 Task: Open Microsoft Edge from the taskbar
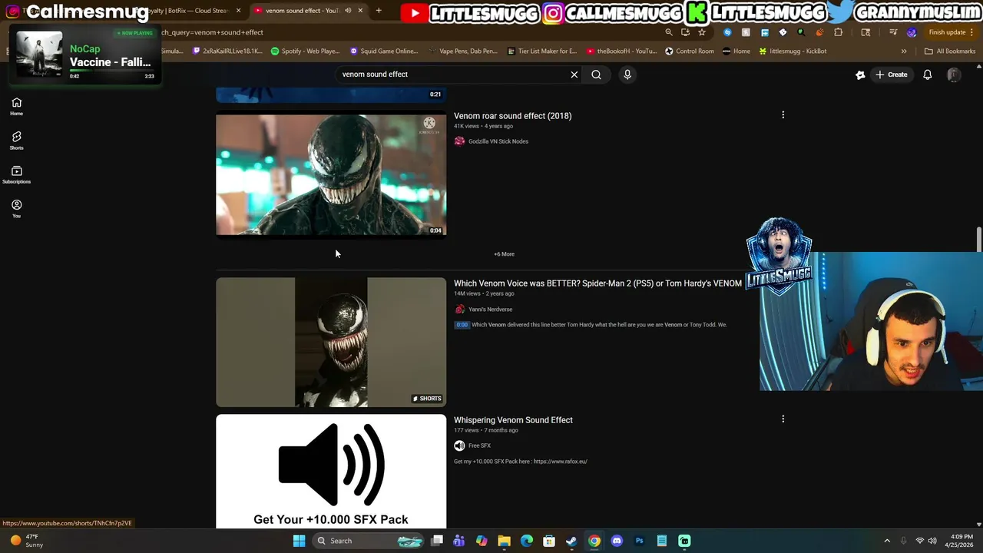click(527, 541)
